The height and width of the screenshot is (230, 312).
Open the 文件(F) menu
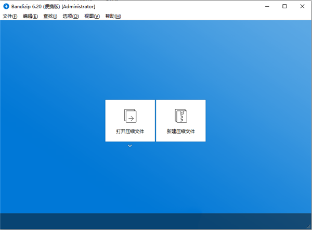pos(10,16)
